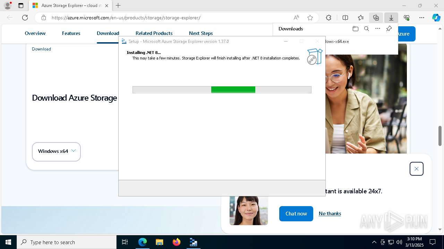Click the chat assistant avatar photo
444x249 pixels.
click(249, 211)
